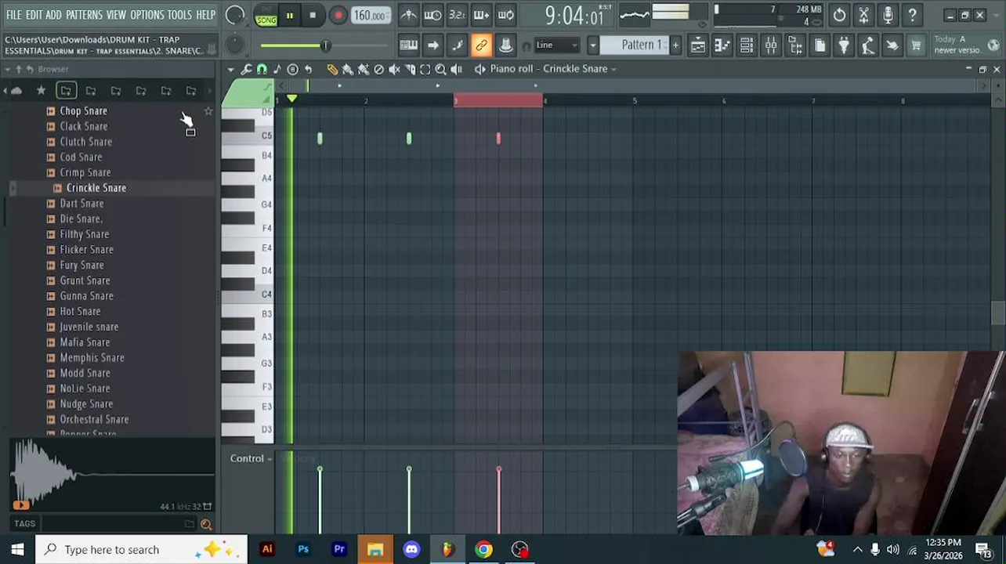Screen dimensions: 1006x564
Task: Toggle the recording countdown 3.2 button
Action: tap(457, 15)
